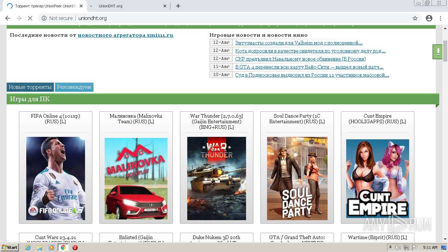Open volume control in system tray
448x252 pixels.
pos(398,247)
